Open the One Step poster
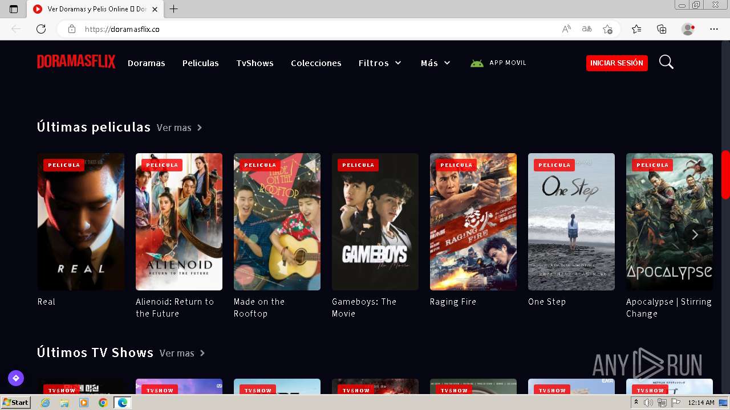 click(x=571, y=222)
